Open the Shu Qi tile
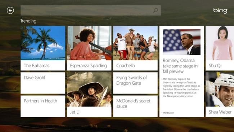This screenshot has width=234, height=132. coord(220,48)
